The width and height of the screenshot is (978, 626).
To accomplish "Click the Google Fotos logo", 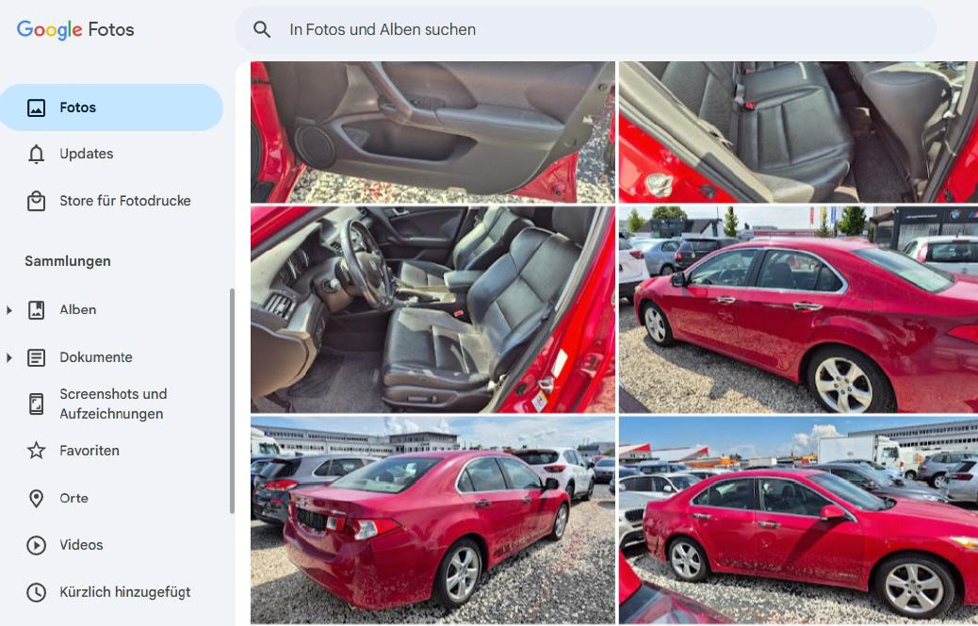I will (75, 29).
